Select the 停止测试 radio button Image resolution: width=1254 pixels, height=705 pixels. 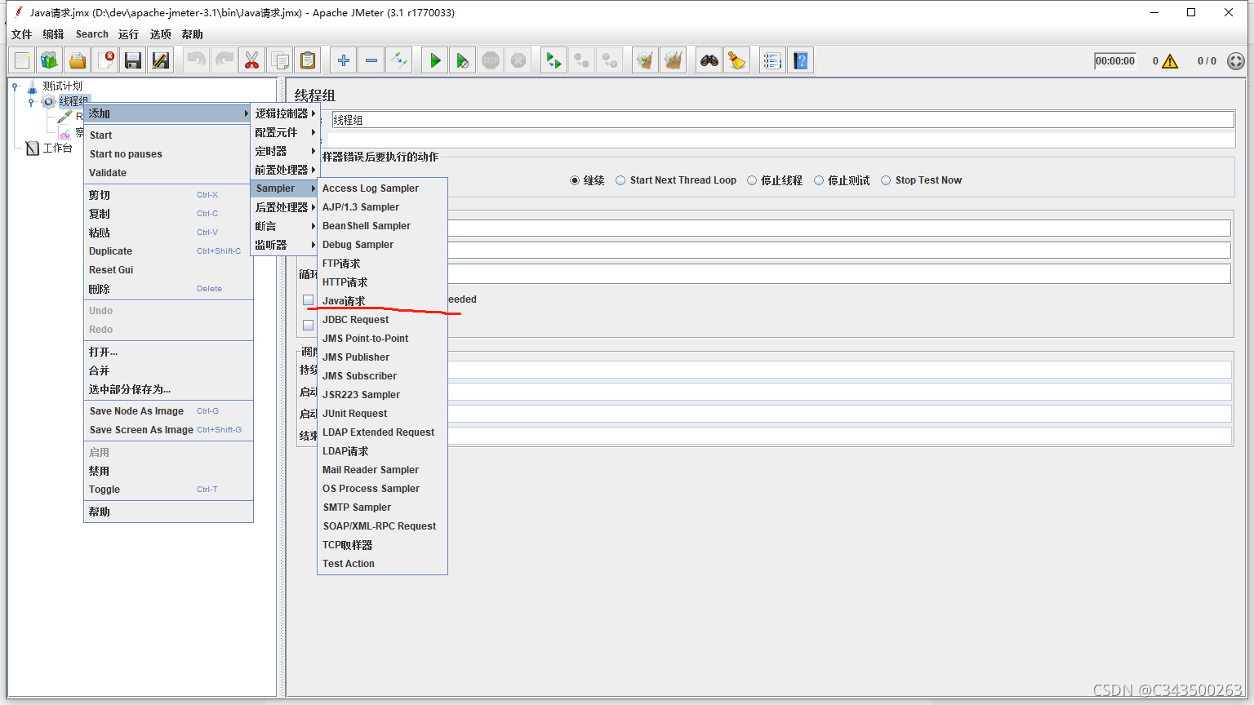[819, 180]
